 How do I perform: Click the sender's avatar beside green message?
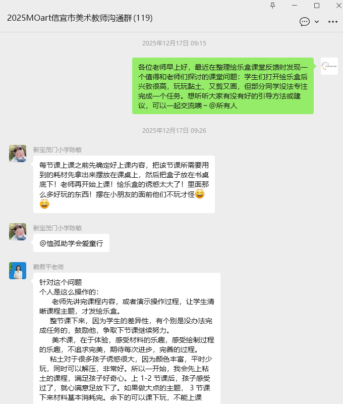pos(329,66)
